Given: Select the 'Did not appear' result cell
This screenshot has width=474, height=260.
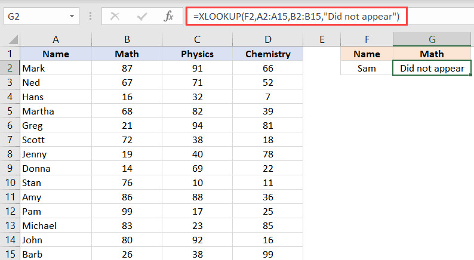Looking at the screenshot, I should tap(432, 68).
